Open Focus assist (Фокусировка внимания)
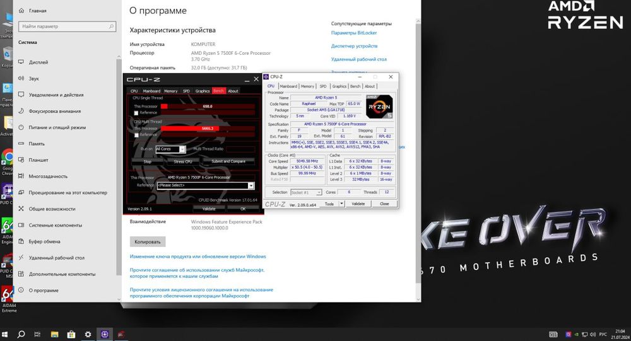The height and width of the screenshot is (341, 631). pyautogui.click(x=55, y=111)
